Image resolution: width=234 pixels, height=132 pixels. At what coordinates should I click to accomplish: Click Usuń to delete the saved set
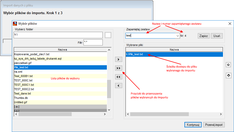tap(217, 36)
